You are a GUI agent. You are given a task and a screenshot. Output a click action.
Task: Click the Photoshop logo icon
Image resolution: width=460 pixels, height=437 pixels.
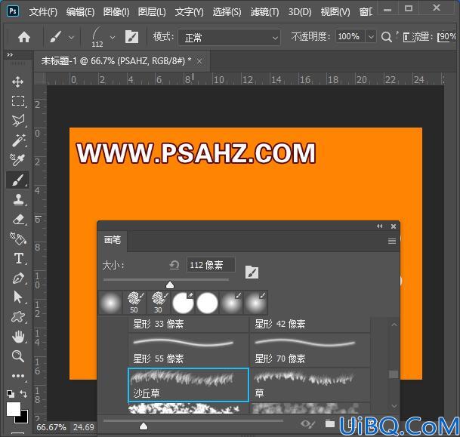coord(13,11)
